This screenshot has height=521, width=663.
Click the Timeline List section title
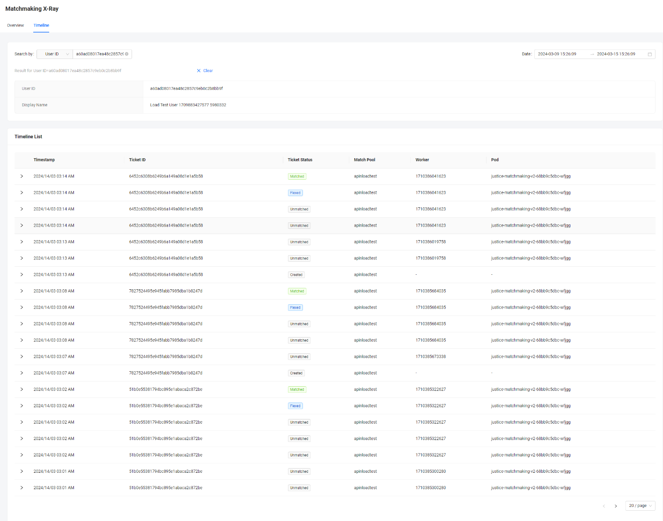click(x=28, y=137)
